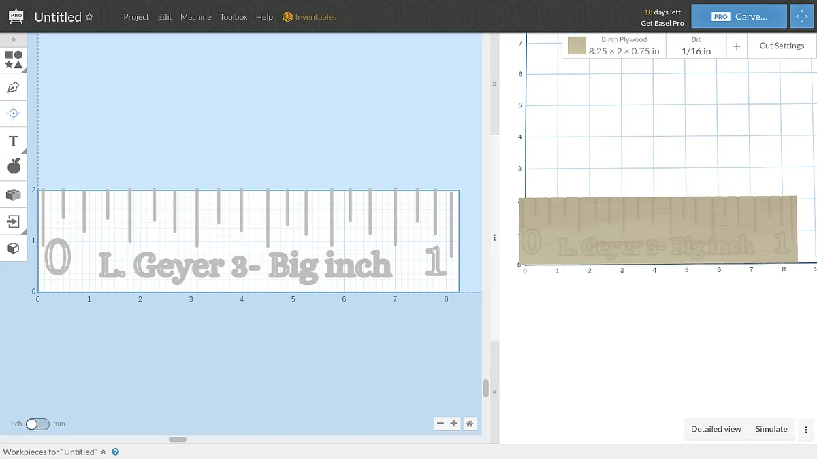
Task: Open the Apps lego brick icon
Action: 14,194
